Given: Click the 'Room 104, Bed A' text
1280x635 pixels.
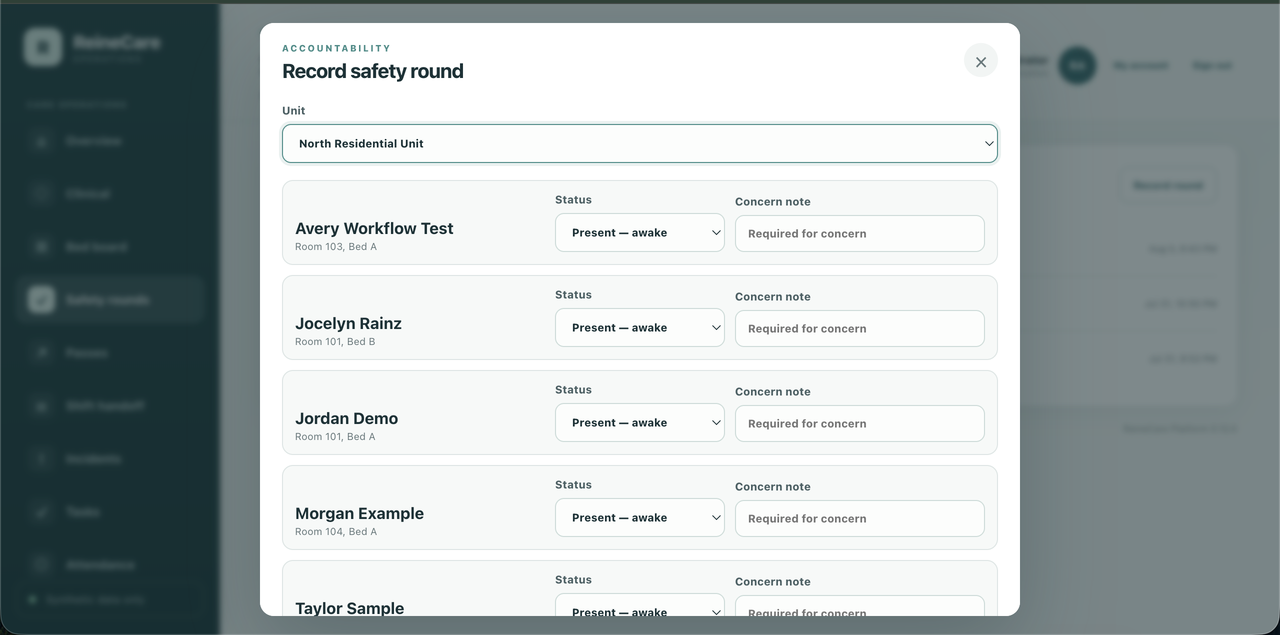Looking at the screenshot, I should tap(335, 531).
